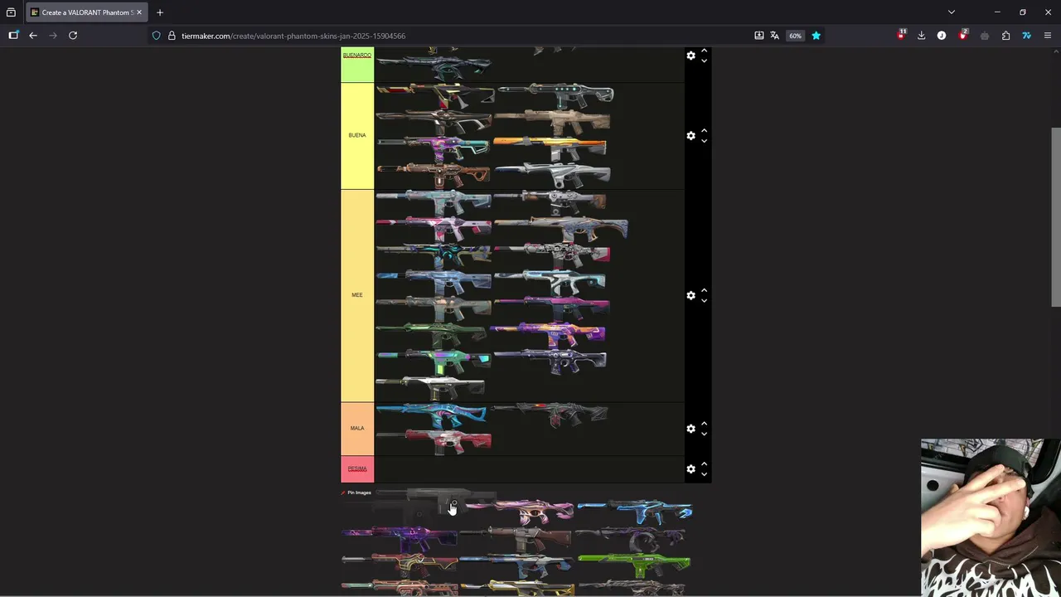This screenshot has width=1061, height=597.
Task: Select blue Phantom skin in MALA tier
Action: [x=432, y=415]
